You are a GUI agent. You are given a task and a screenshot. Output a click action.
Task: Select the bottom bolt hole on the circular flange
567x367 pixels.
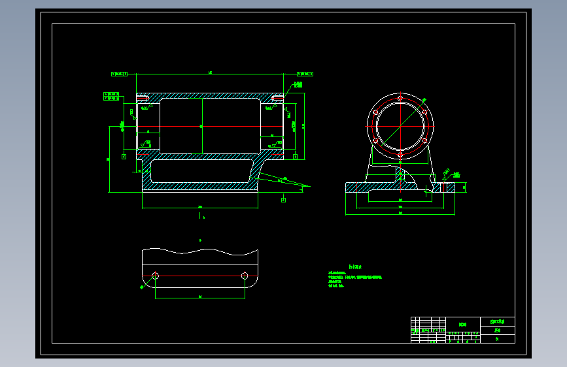(400, 155)
